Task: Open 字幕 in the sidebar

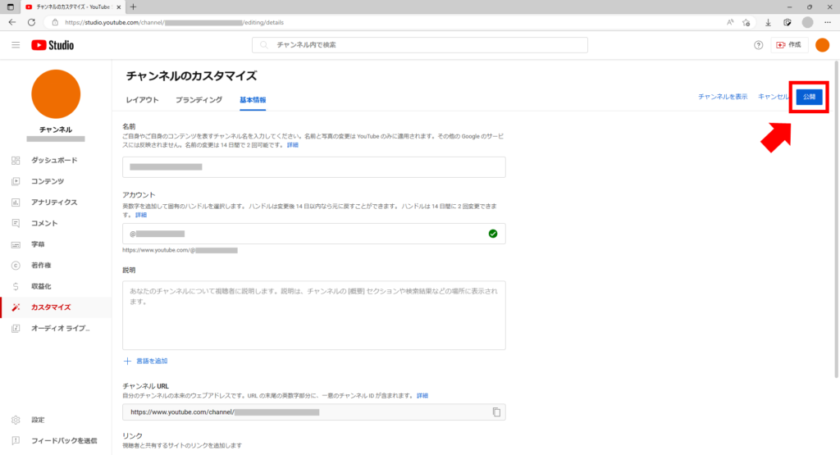Action: click(38, 244)
